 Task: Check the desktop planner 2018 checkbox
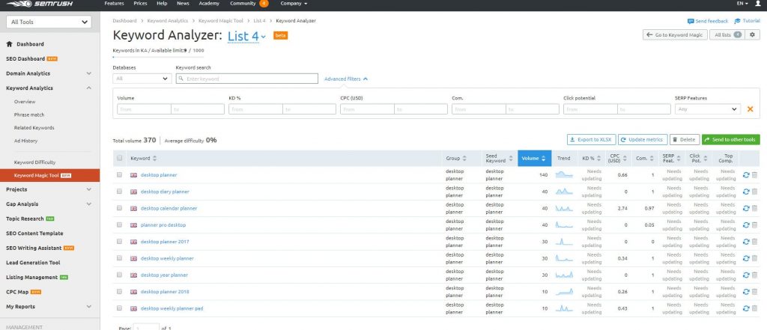[x=119, y=291]
